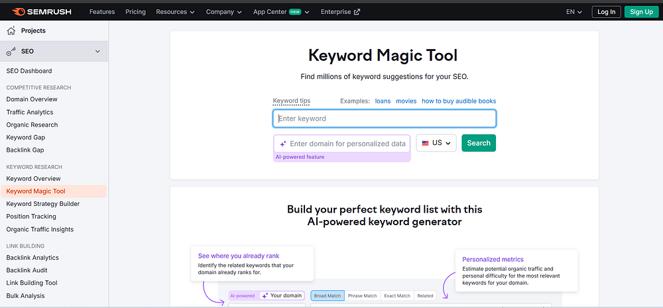Viewport: 663px width, 308px height.
Task: Open Organic Traffic Insights in sidebar
Action: [40, 229]
